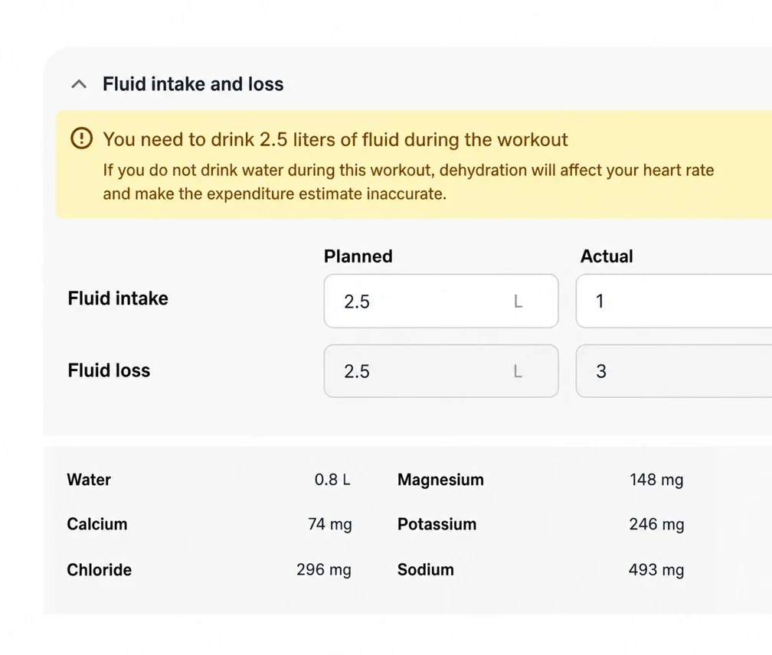Click the Planned column header

point(358,256)
